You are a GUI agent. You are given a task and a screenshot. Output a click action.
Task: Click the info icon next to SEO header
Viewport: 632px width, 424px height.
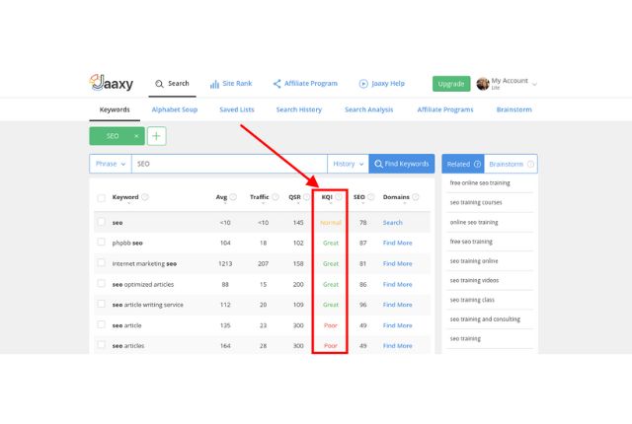[371, 197]
